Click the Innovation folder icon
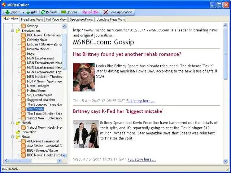 (18, 132)
